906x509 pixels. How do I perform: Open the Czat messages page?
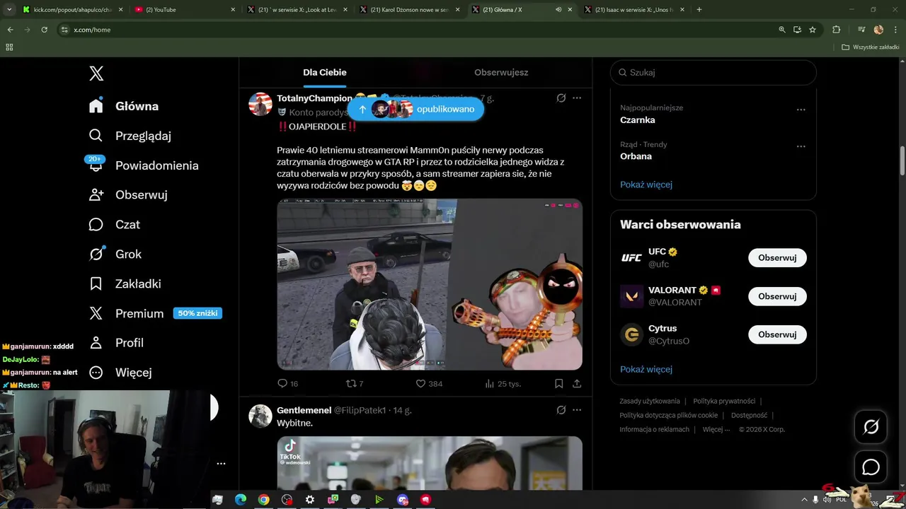pyautogui.click(x=115, y=225)
